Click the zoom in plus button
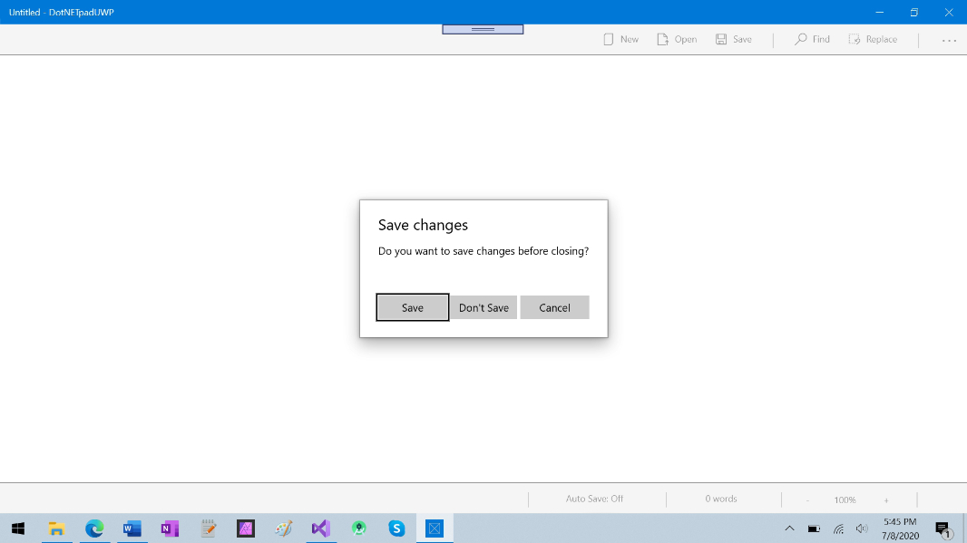This screenshot has width=967, height=543. coord(886,499)
